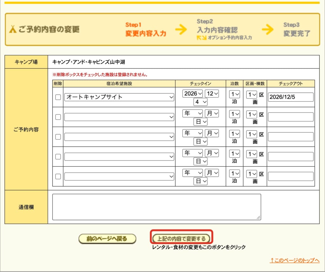The height and width of the screenshot is (272, 325).
Task: Click the empty checkout field in the second row
Action: (x=291, y=117)
